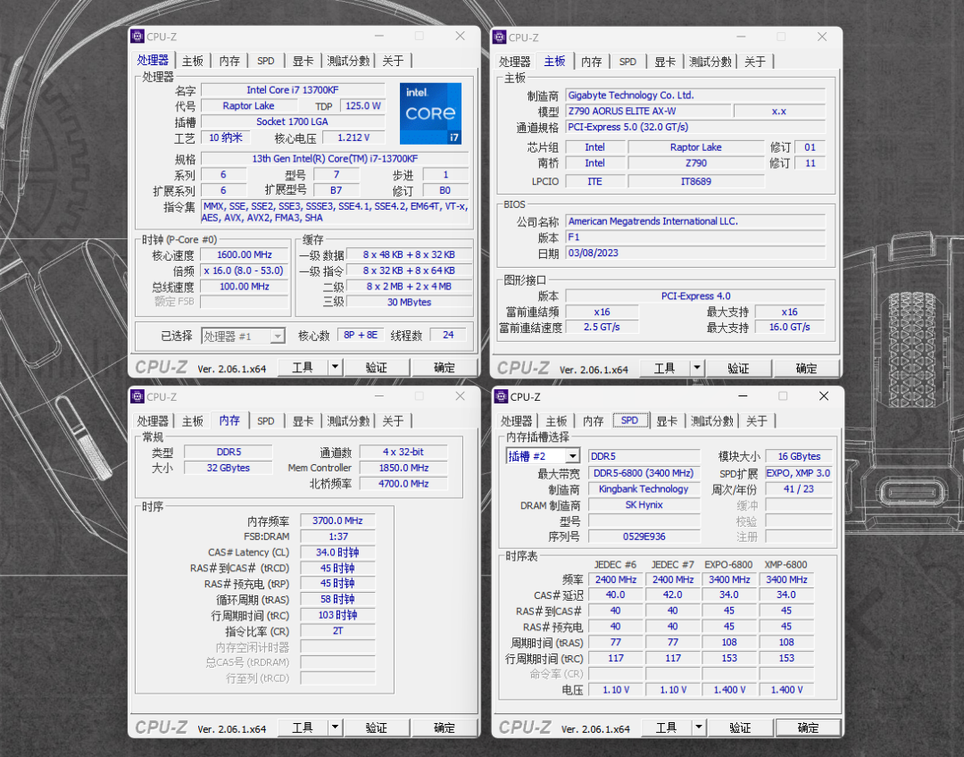Open 显卡 tab in mainboard window

tap(665, 62)
